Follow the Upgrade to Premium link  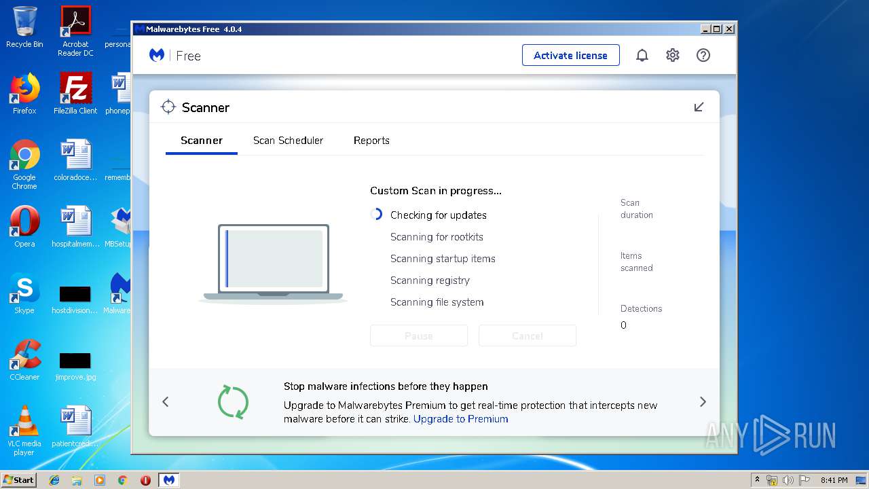[x=461, y=419]
